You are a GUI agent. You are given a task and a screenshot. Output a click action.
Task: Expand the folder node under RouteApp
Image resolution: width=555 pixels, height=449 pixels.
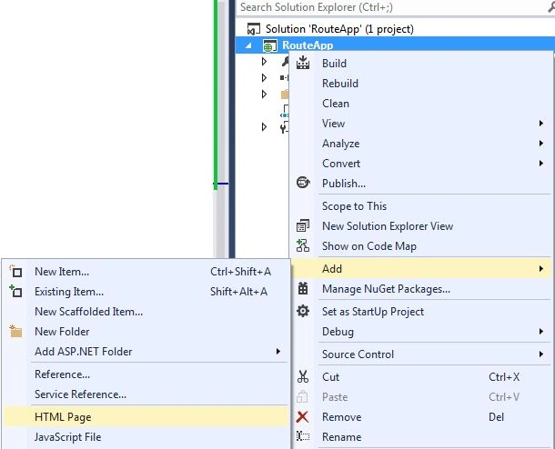click(x=264, y=94)
